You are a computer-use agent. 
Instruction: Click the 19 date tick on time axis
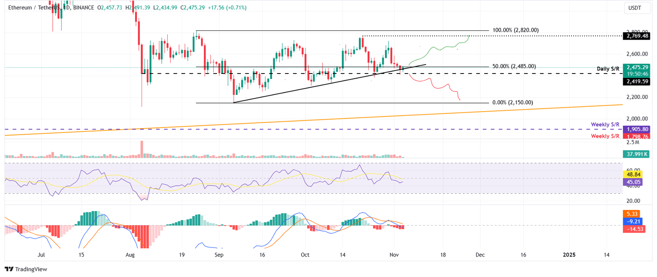point(182,254)
